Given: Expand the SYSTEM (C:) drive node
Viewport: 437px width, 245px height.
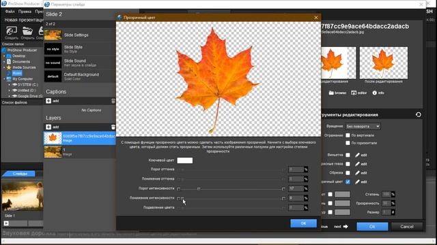Looking at the screenshot, I should 9,84.
